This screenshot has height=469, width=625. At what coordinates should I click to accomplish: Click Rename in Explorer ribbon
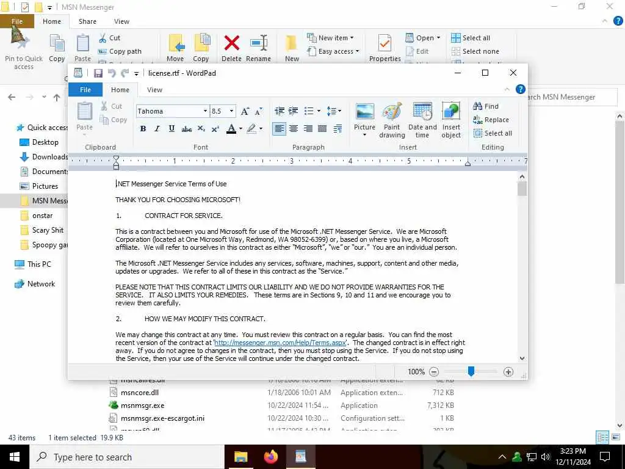coord(258,48)
